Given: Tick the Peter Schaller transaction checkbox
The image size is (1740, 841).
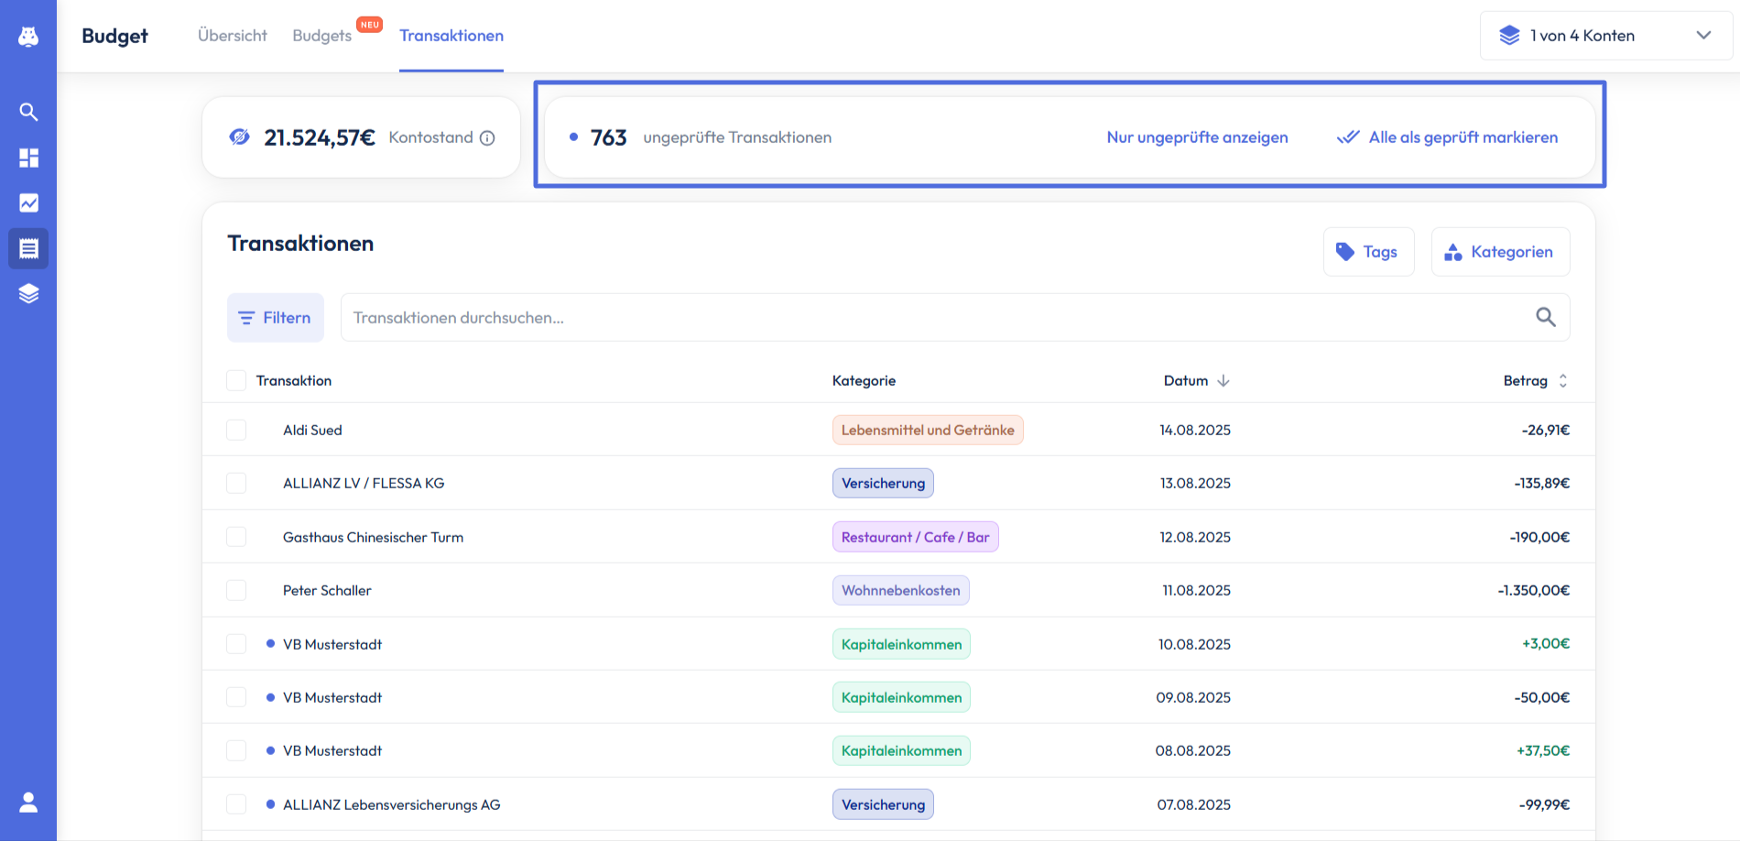Looking at the screenshot, I should (236, 590).
